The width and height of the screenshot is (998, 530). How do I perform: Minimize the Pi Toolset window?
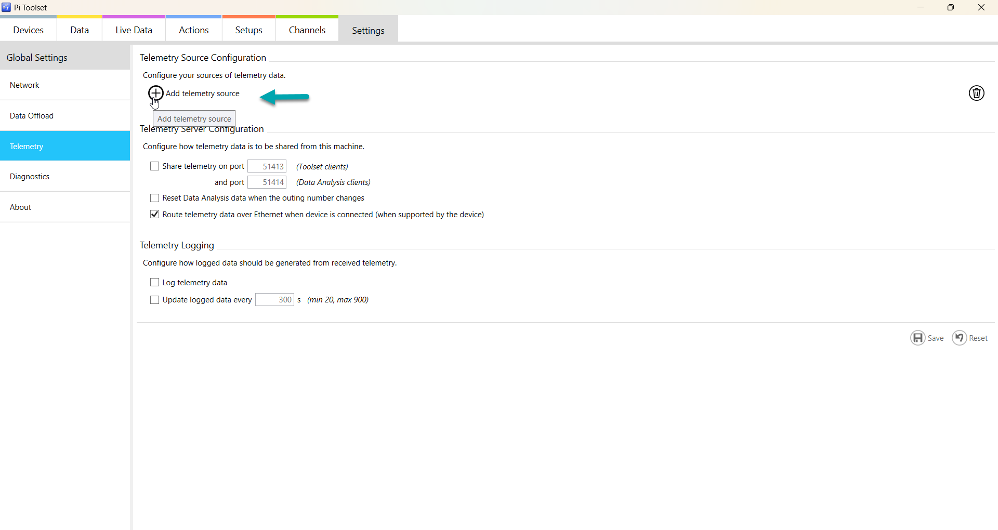pyautogui.click(x=921, y=7)
